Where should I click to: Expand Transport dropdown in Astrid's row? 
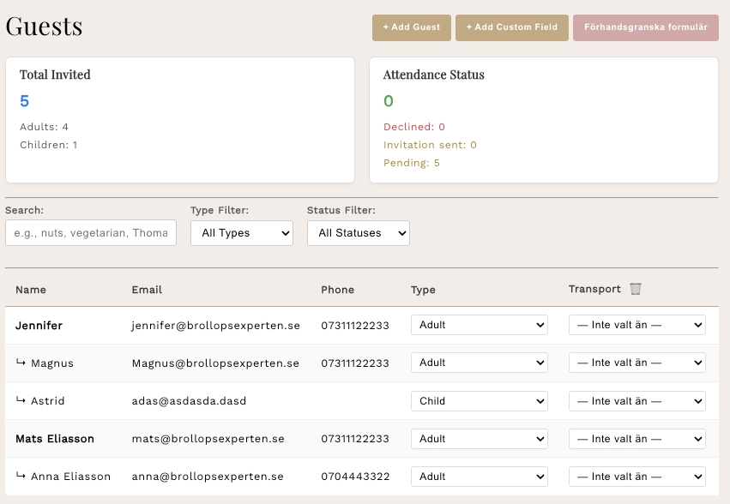(x=636, y=401)
